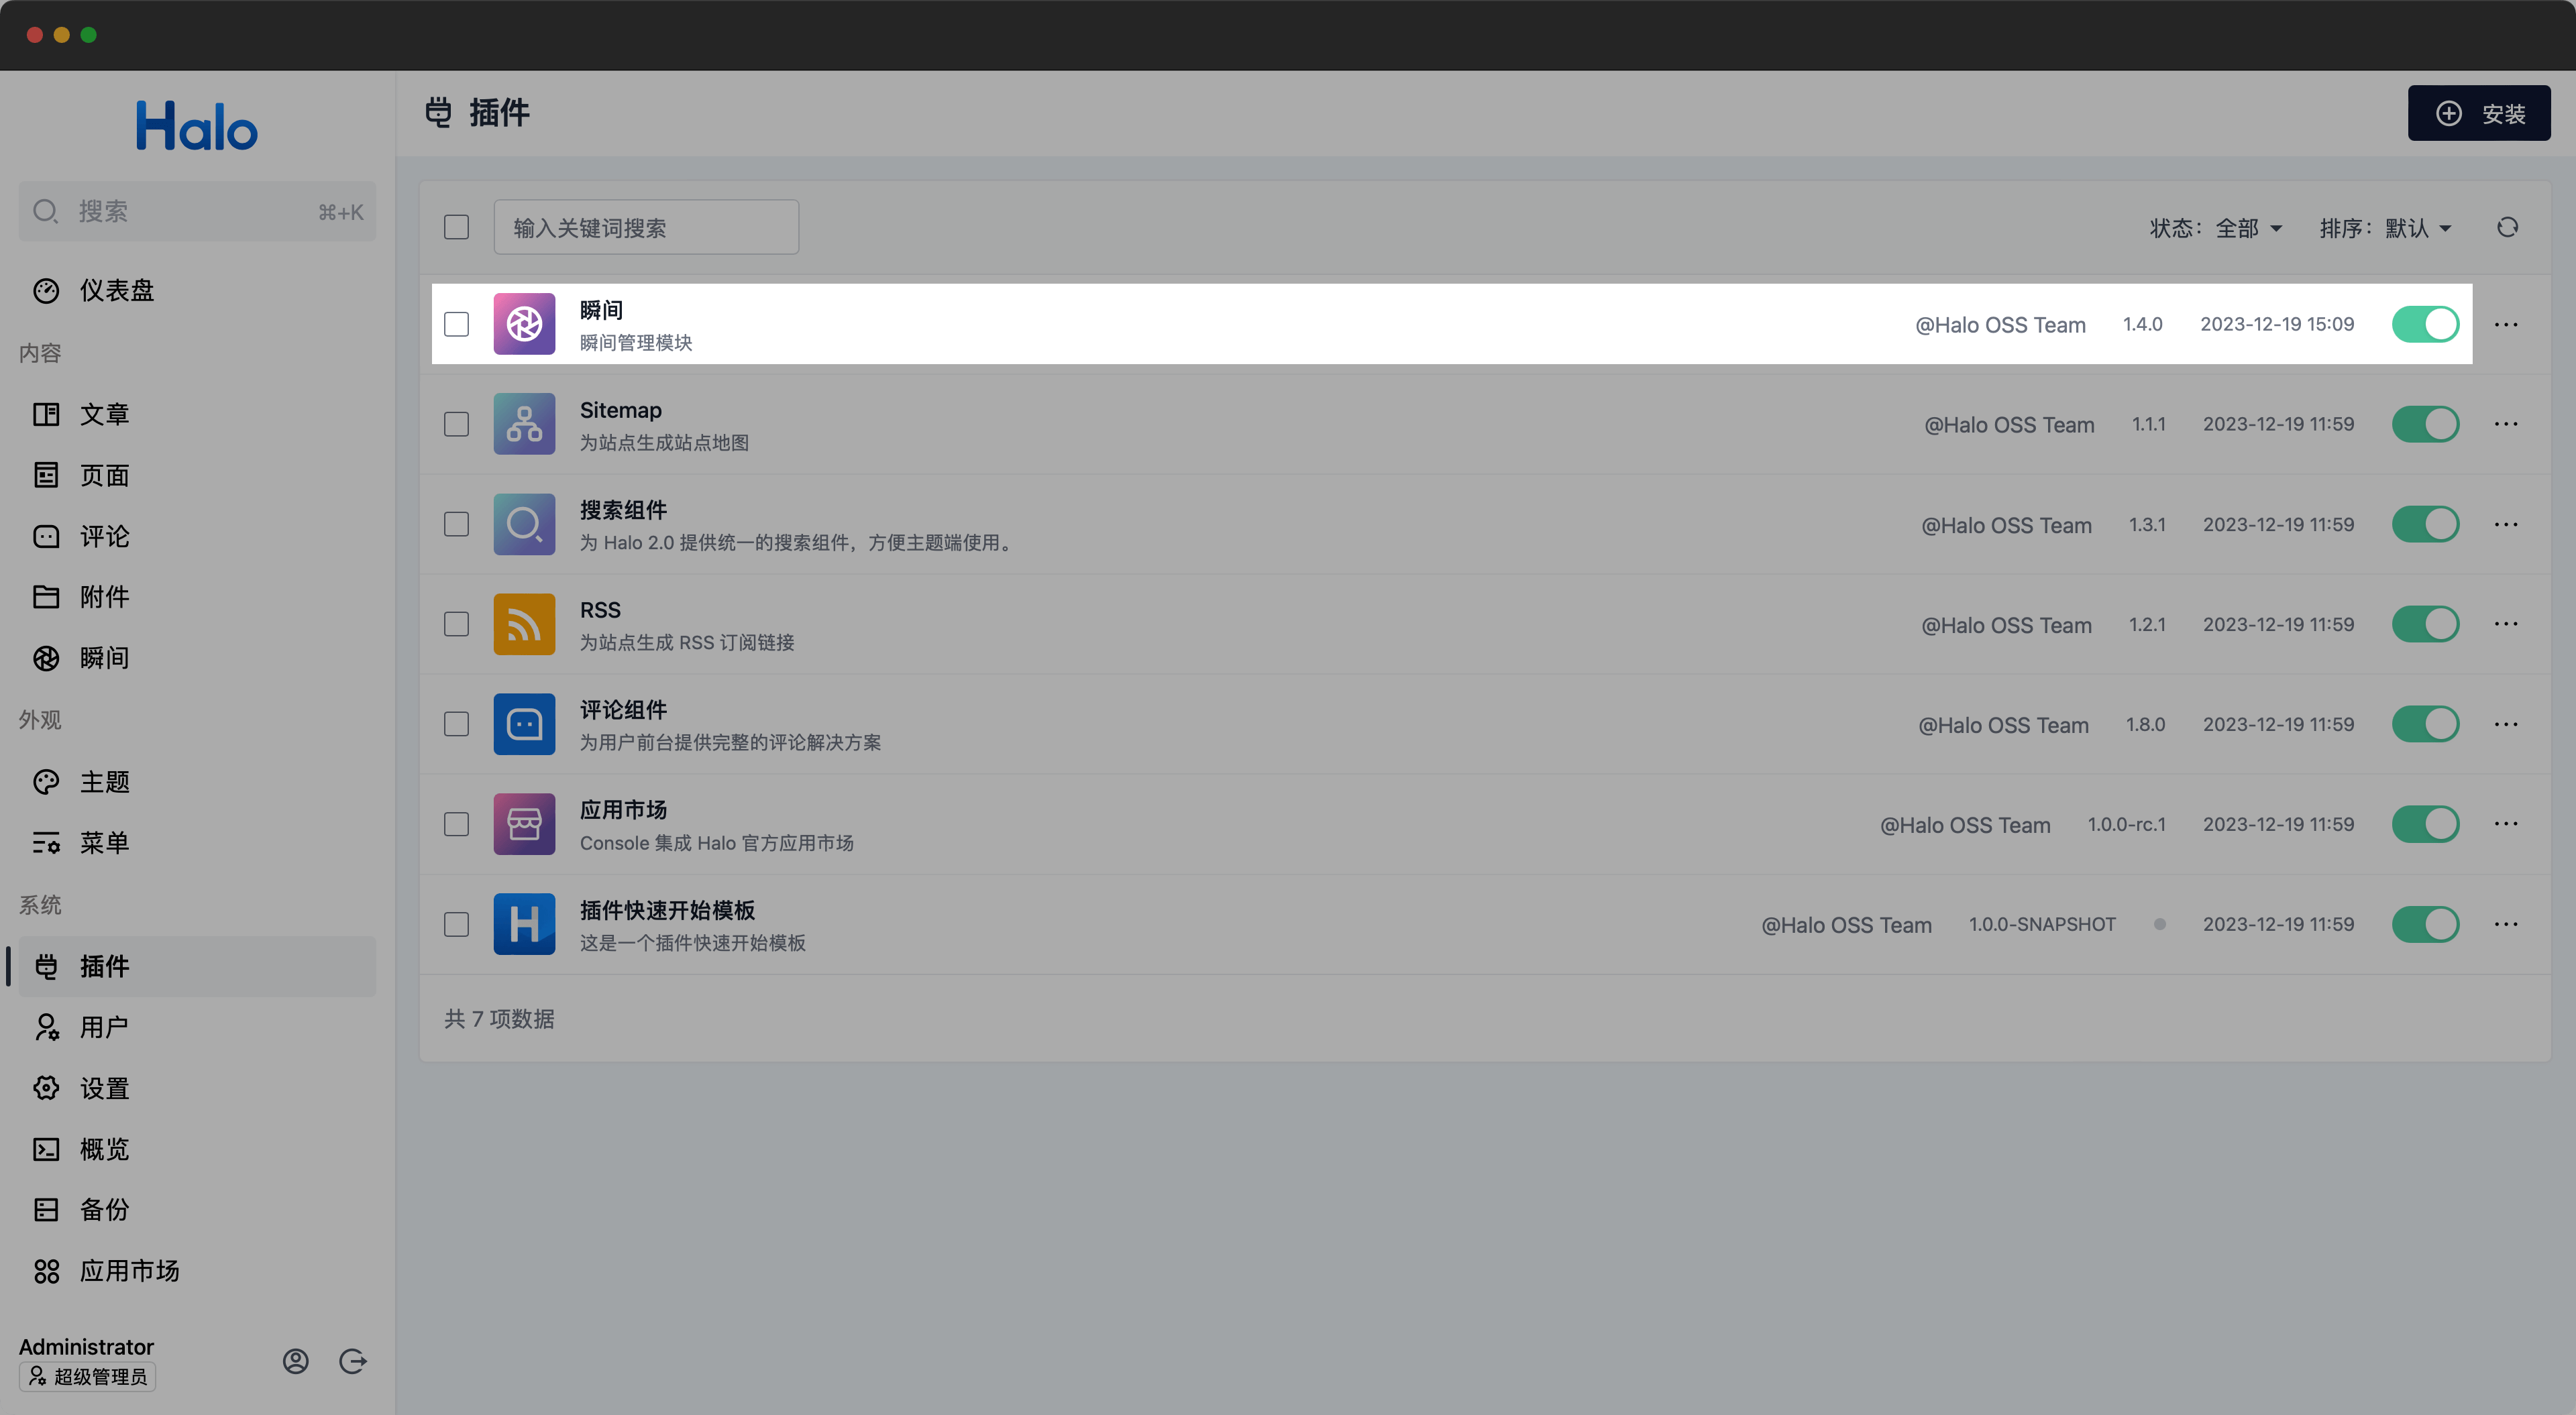Check the RSS plugin checkbox
Viewport: 2576px width, 1415px height.
tap(456, 624)
